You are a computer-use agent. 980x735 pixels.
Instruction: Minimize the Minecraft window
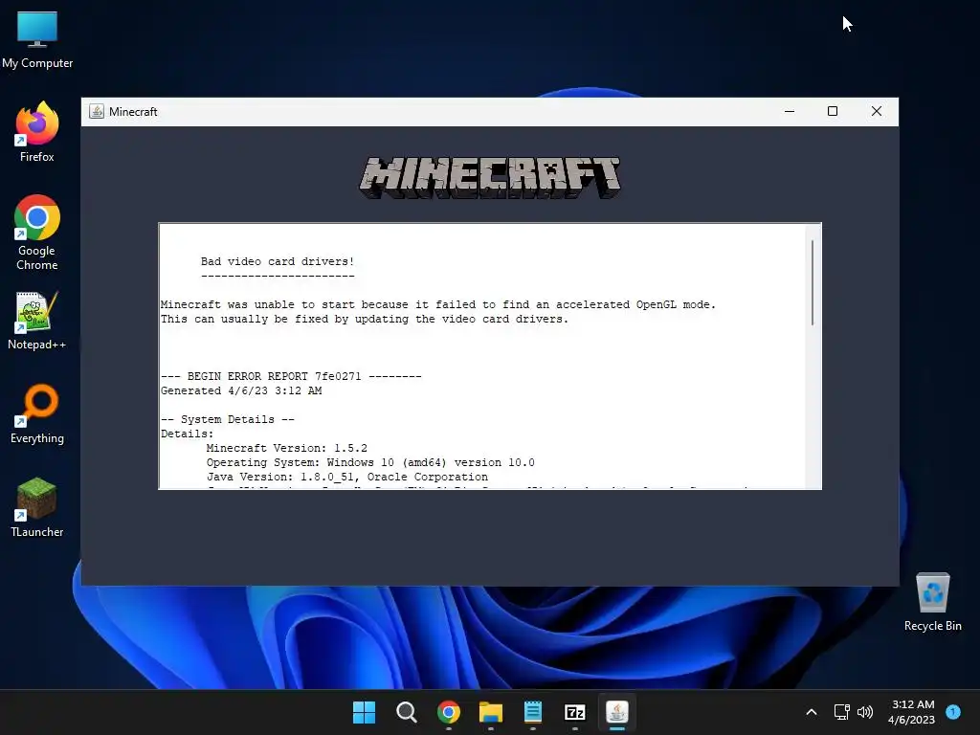790,111
